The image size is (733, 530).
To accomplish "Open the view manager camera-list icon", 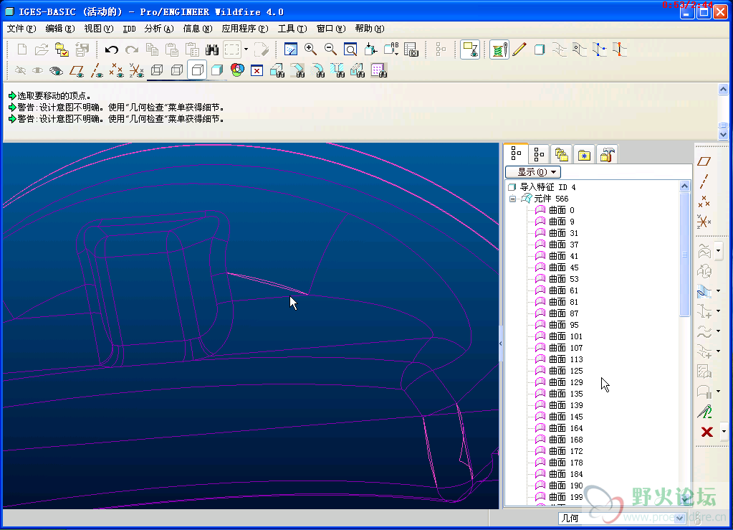I will pos(411,49).
